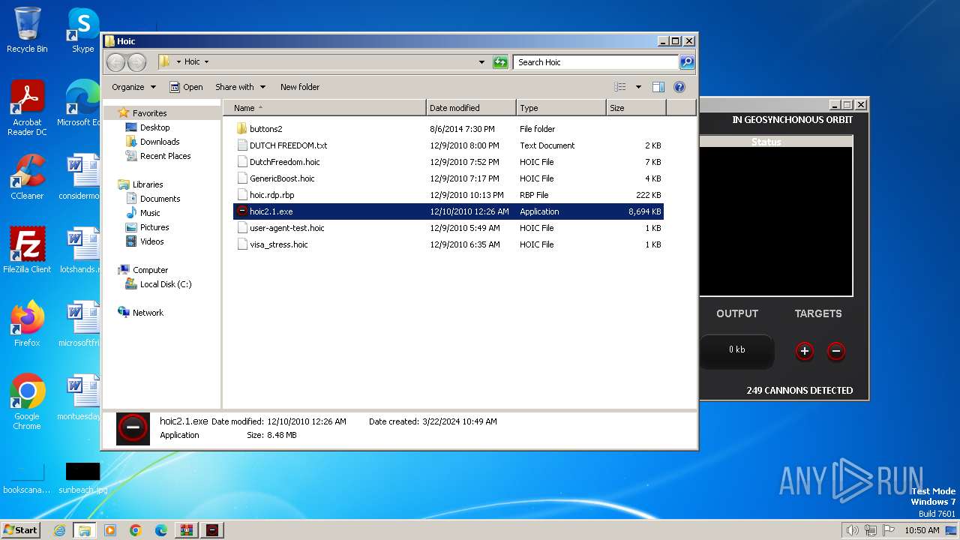The height and width of the screenshot is (540, 960).
Task: Select GenericBoost.hoic file icon
Action: 241,178
